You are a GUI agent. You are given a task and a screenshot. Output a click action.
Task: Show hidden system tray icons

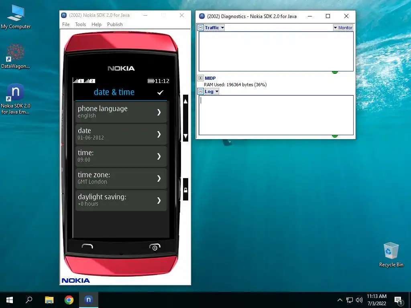click(340, 300)
